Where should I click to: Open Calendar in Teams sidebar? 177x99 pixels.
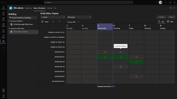pos(3,25)
